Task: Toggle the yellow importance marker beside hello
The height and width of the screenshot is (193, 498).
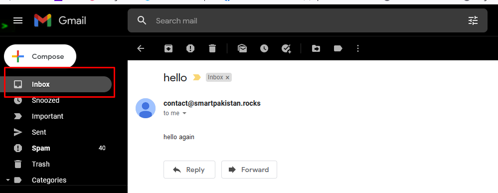Action: pos(196,77)
